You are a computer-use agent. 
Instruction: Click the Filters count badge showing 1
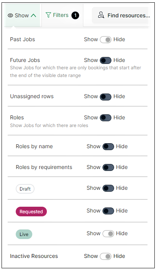coord(75,15)
